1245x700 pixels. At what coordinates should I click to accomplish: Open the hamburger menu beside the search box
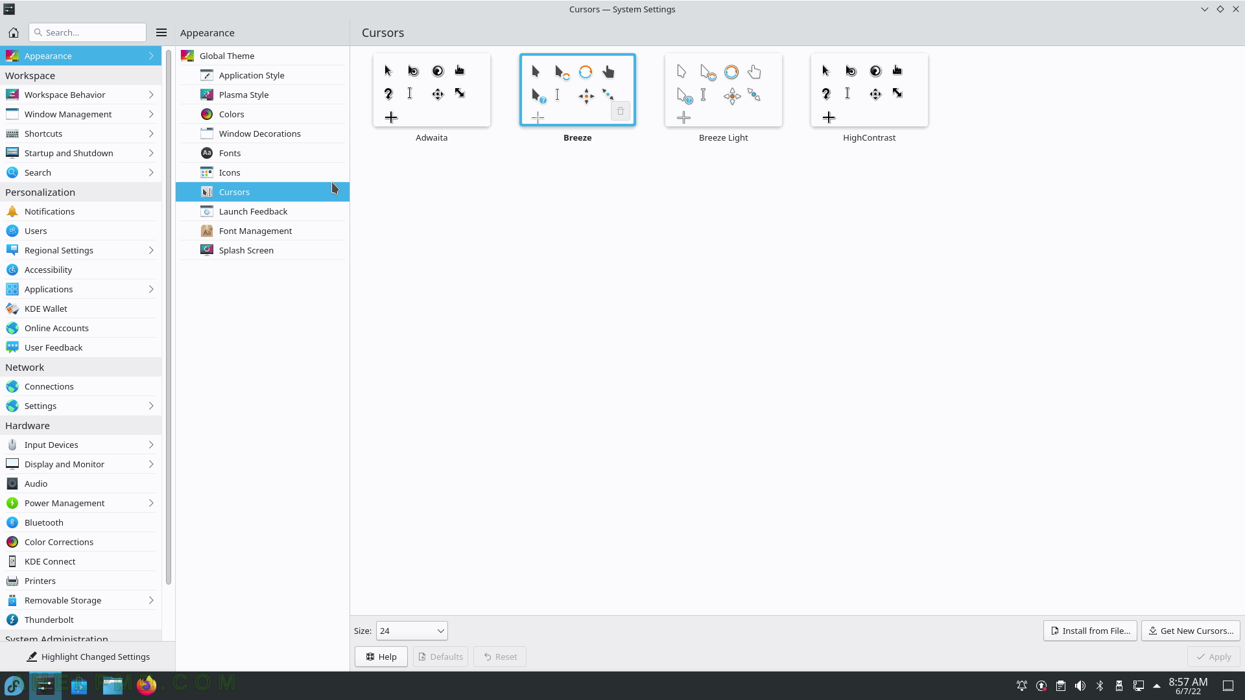click(161, 32)
